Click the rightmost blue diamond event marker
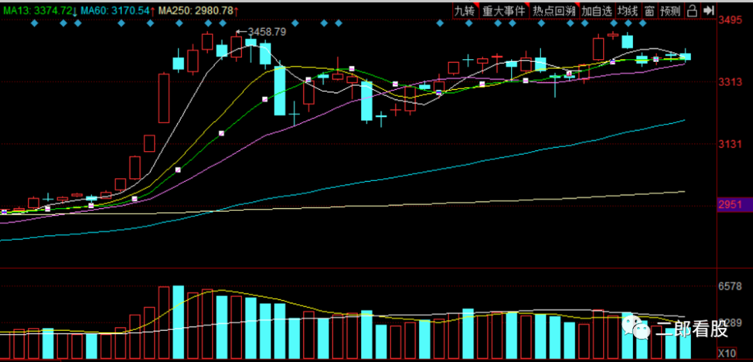Viewport: 753px width, 362px height. [643, 23]
